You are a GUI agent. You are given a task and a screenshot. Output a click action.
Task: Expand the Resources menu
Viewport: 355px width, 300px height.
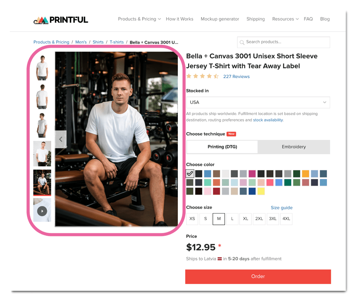point(285,19)
